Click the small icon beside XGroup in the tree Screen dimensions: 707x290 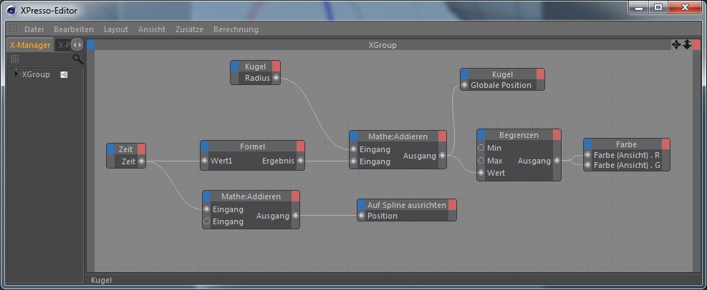[x=64, y=74]
